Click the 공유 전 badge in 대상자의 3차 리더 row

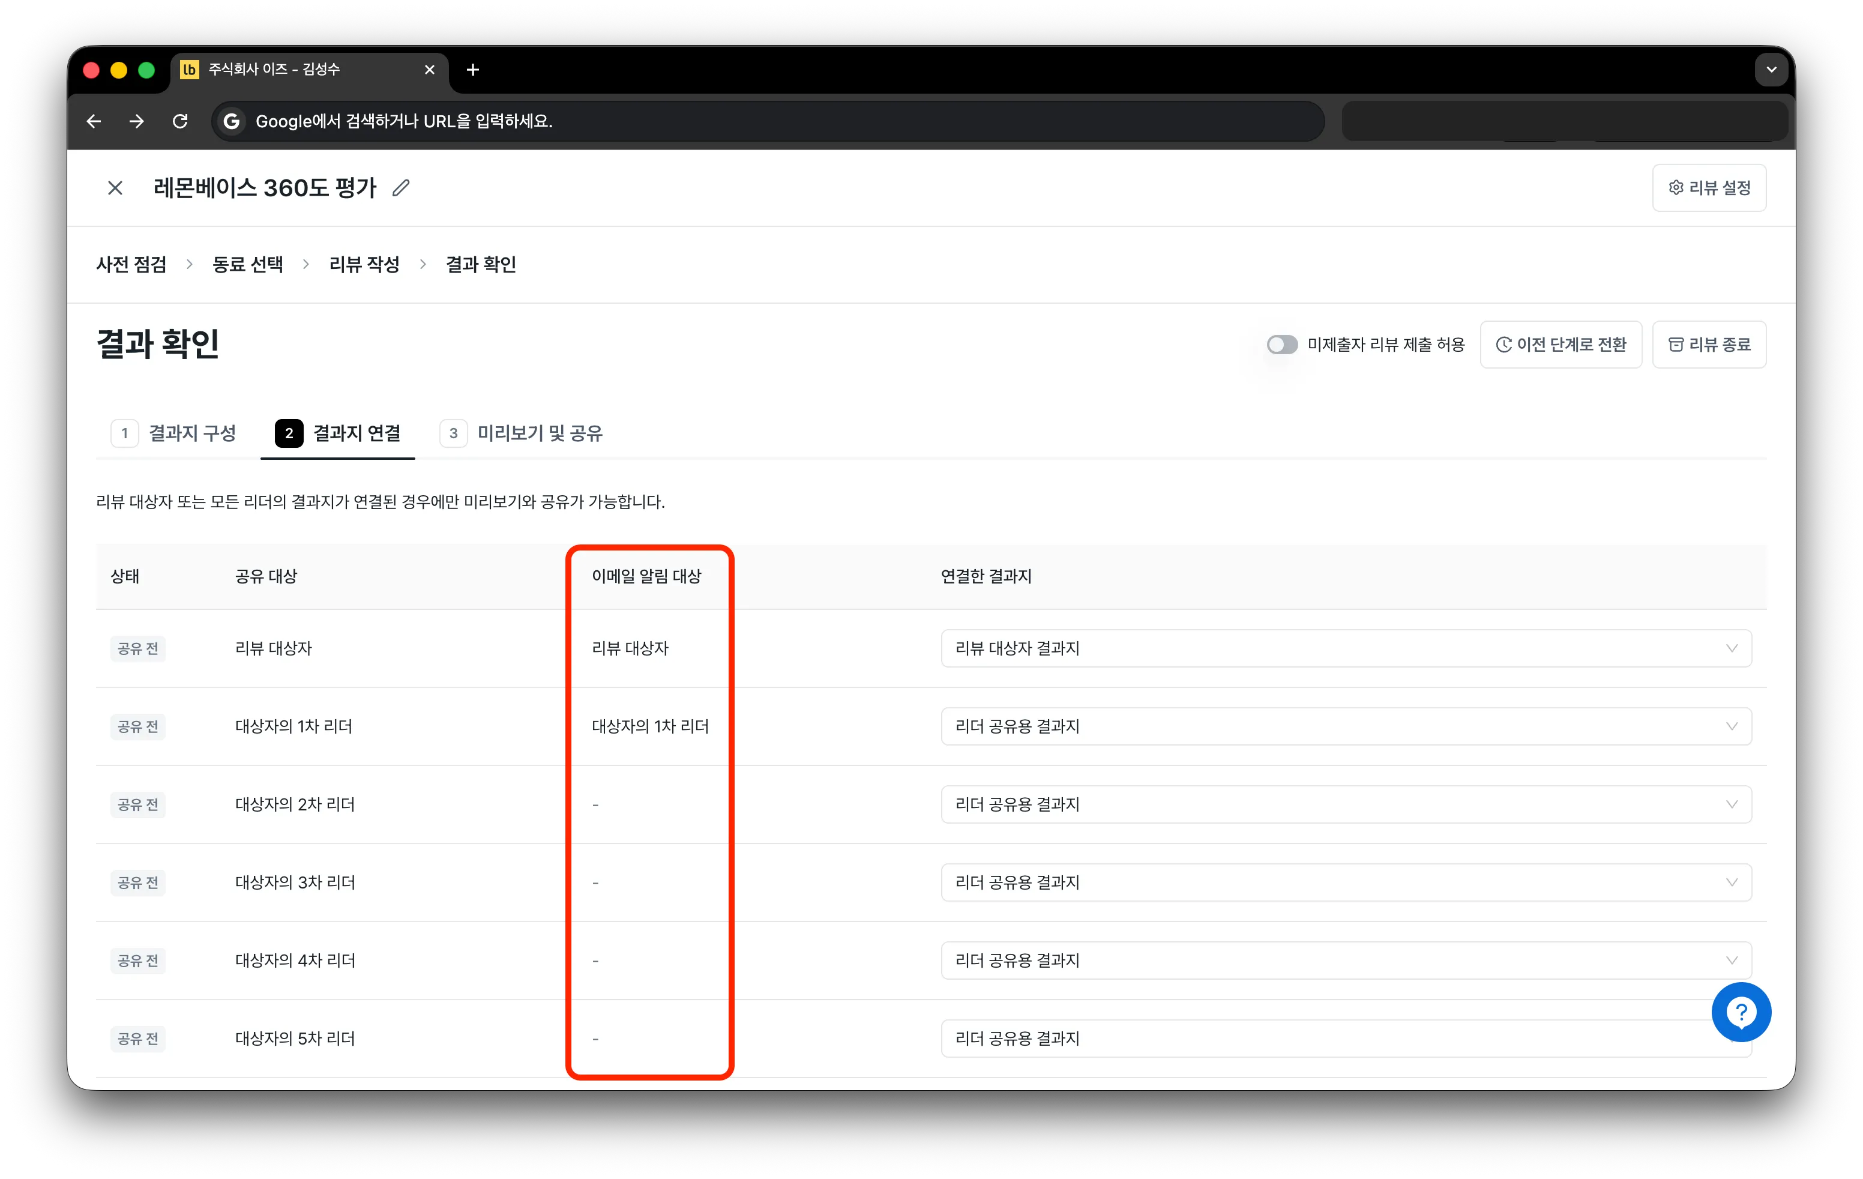(137, 882)
